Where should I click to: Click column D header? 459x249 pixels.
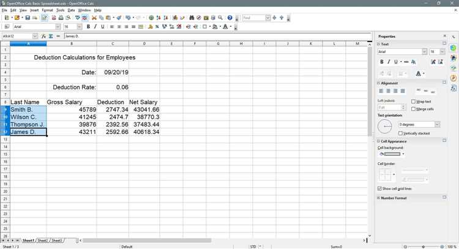(144, 43)
